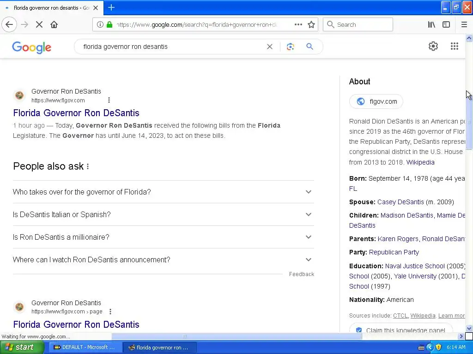Image resolution: width=473 pixels, height=354 pixels.
Task: Open options for first flgov.com result
Action: [109, 100]
